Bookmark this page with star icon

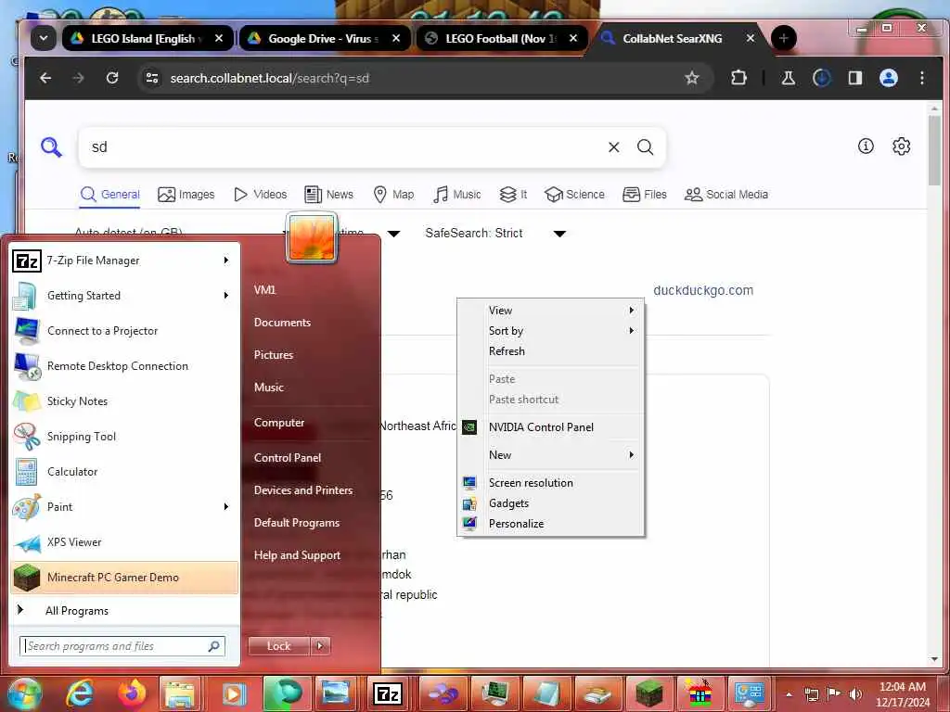(691, 78)
